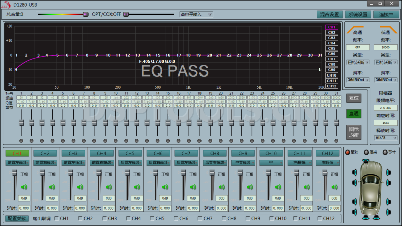Open the limiter Atk*8 release time dropdown
The width and height of the screenshot is (402, 226).
pyautogui.click(x=385, y=137)
